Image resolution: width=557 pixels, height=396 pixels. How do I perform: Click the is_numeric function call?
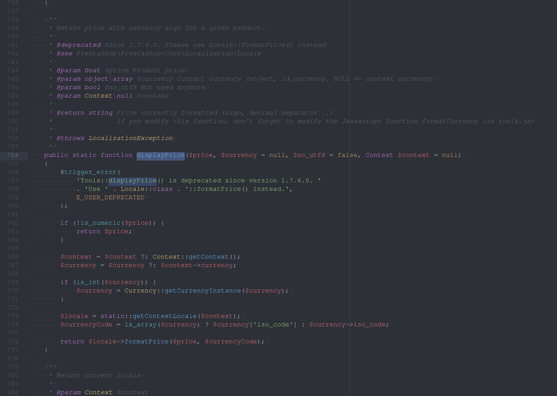(x=100, y=223)
